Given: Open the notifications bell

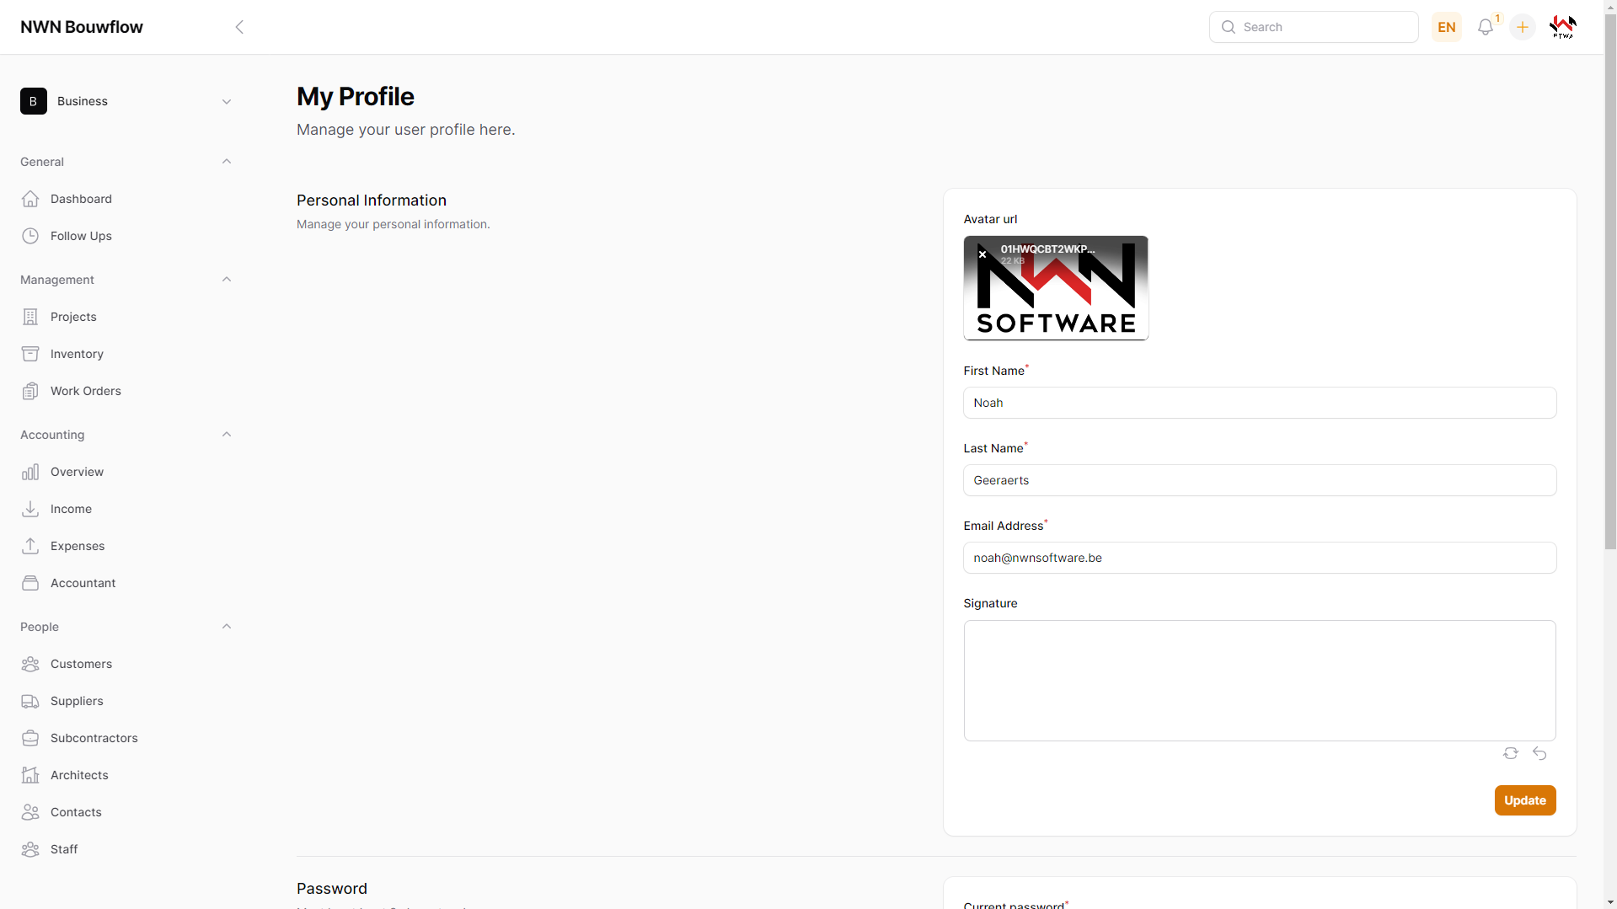Looking at the screenshot, I should point(1486,27).
